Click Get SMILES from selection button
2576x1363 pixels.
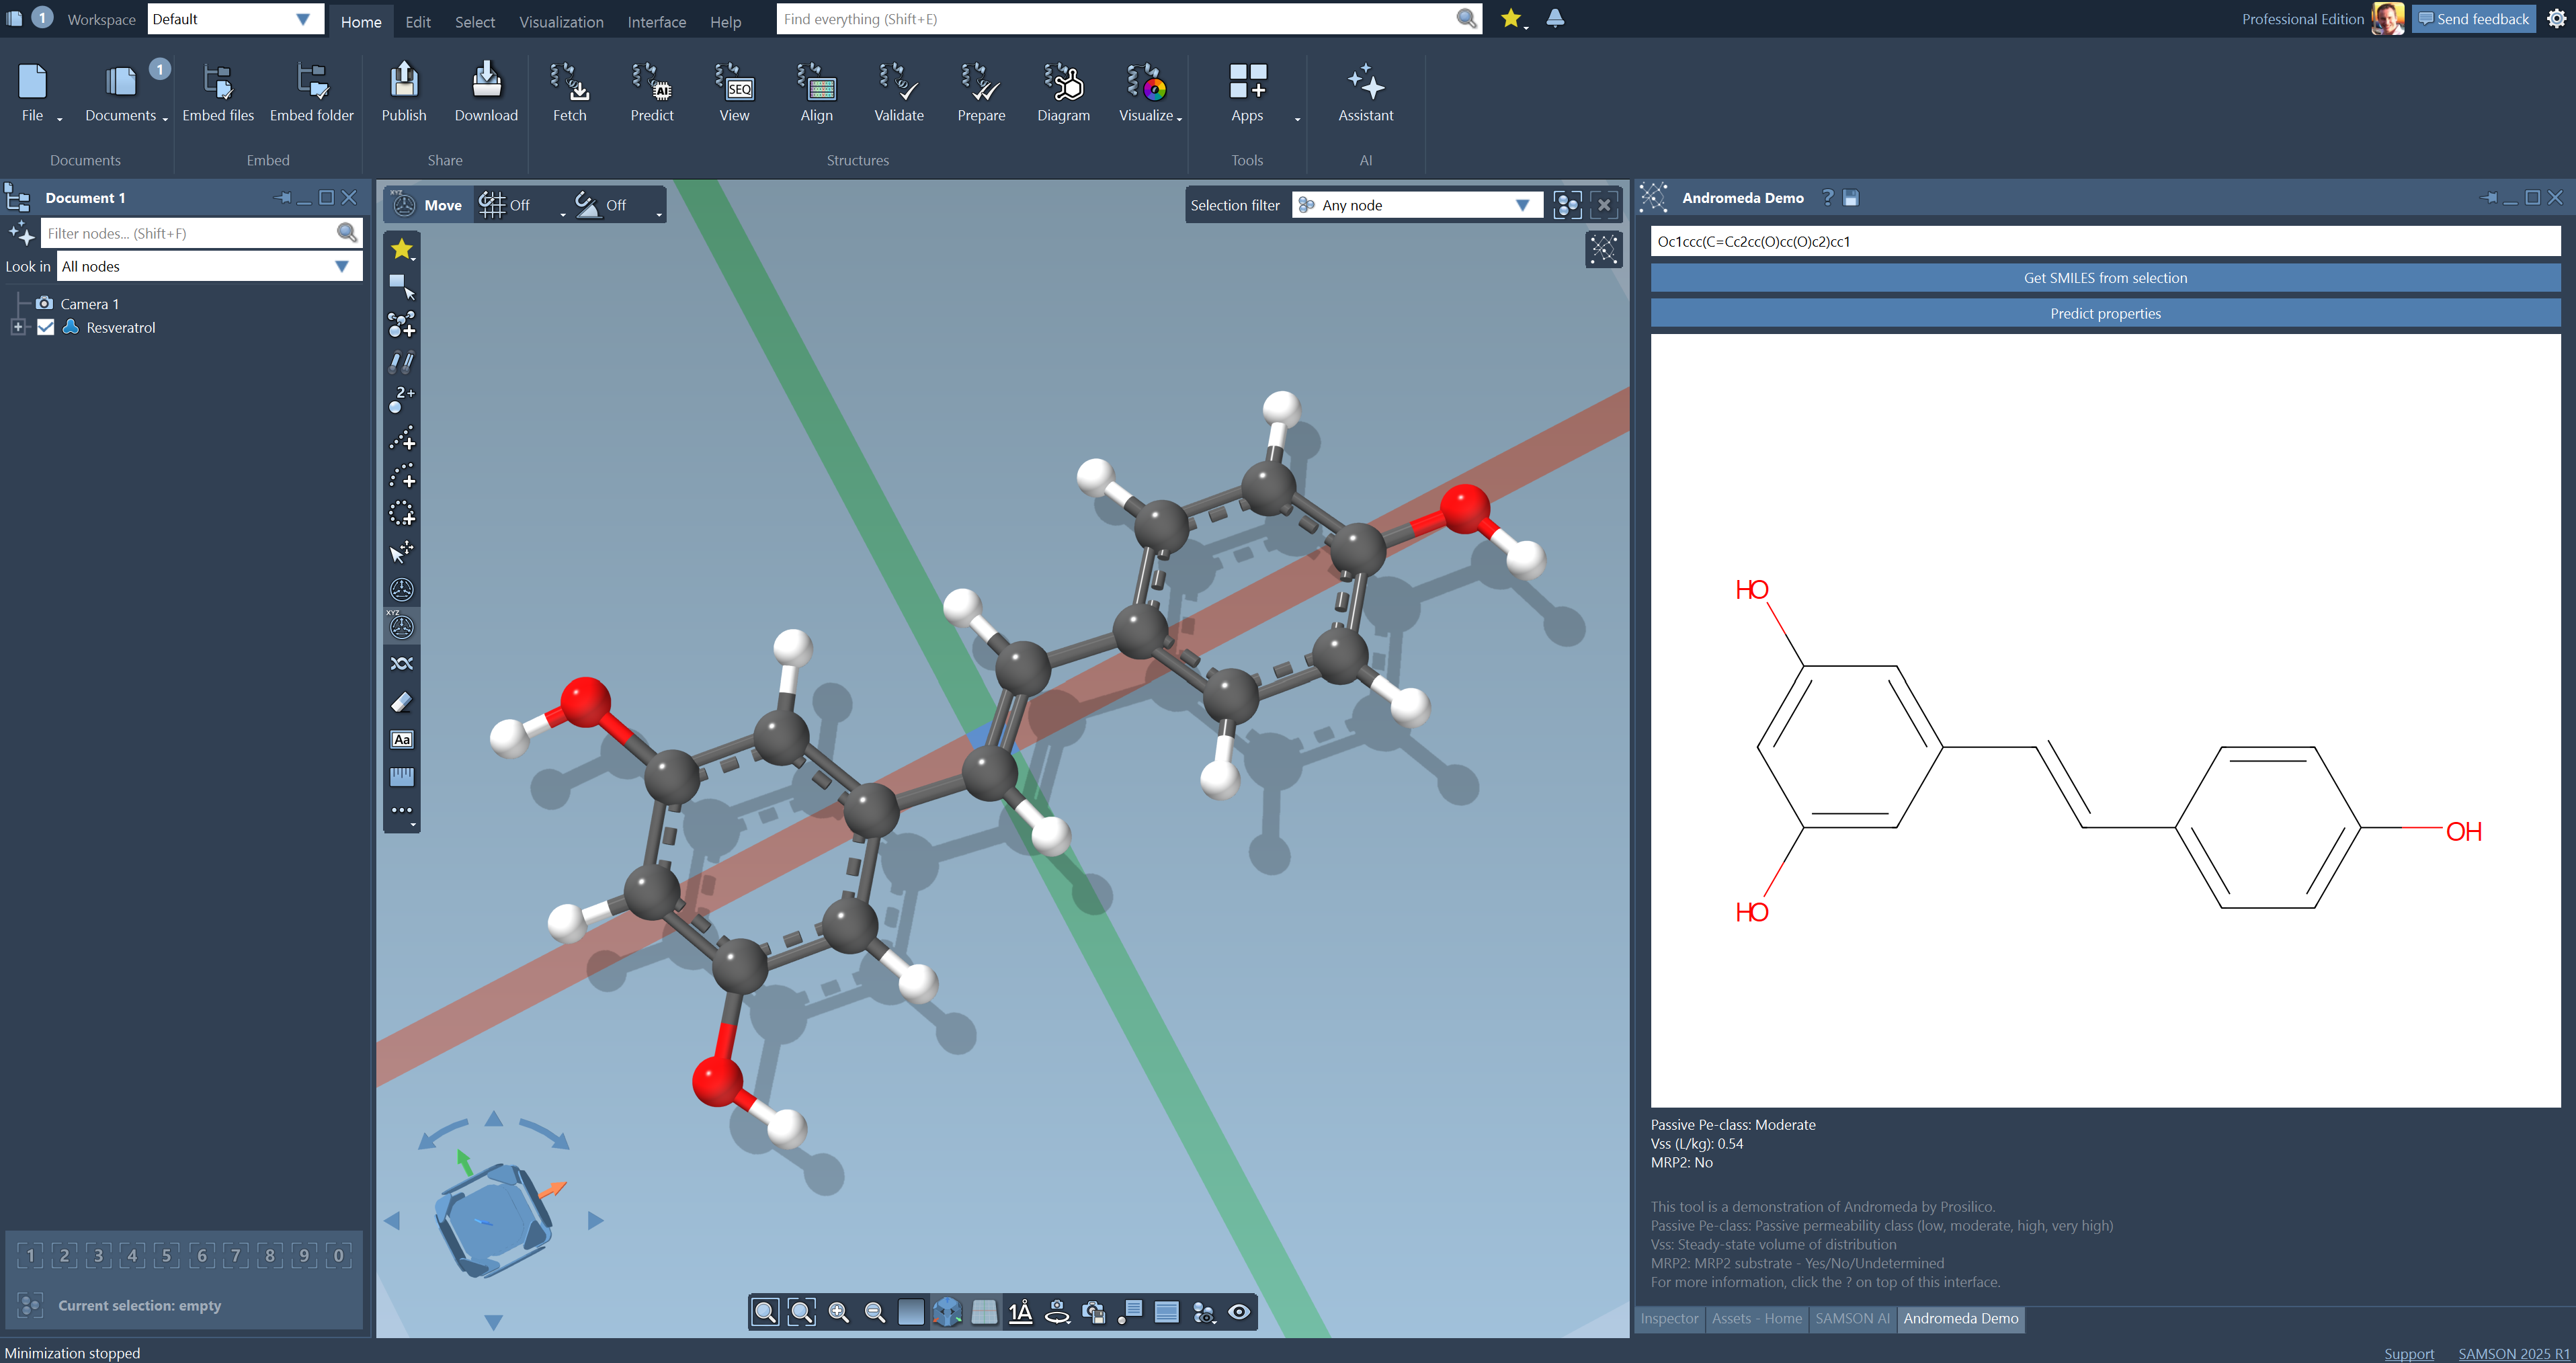(x=2105, y=278)
